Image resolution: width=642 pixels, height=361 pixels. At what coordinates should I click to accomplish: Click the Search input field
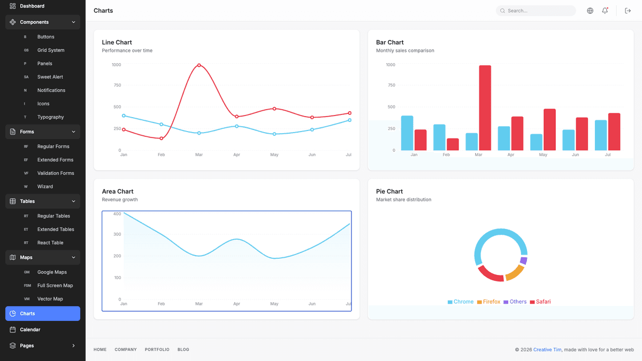coord(536,10)
